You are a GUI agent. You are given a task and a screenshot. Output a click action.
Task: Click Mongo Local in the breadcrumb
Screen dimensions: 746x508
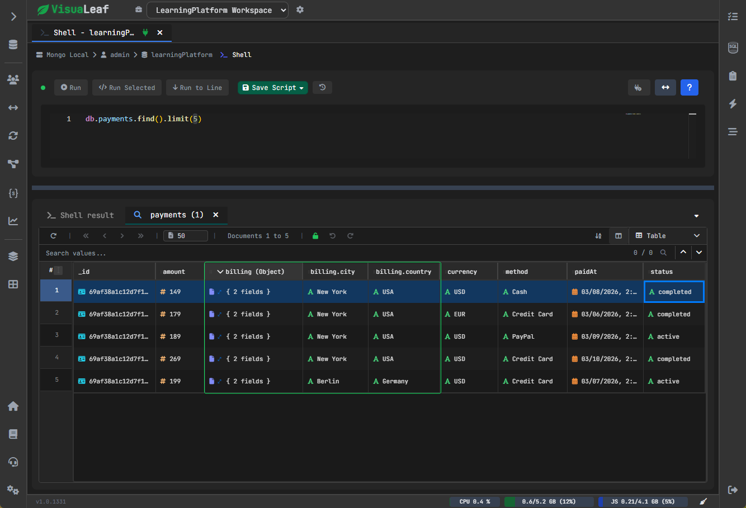tap(67, 55)
